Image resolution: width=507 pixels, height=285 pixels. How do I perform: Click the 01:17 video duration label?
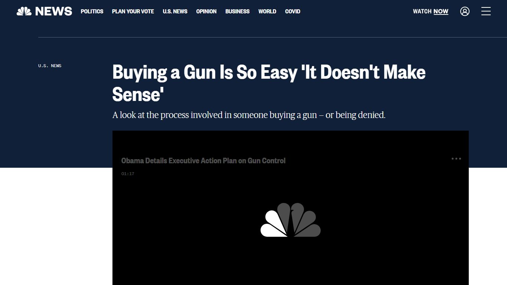128,174
